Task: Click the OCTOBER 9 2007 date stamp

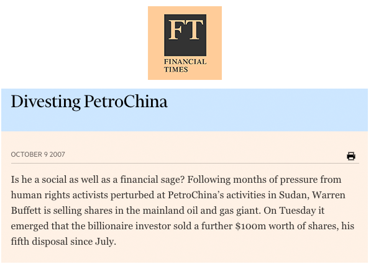Action: point(38,154)
